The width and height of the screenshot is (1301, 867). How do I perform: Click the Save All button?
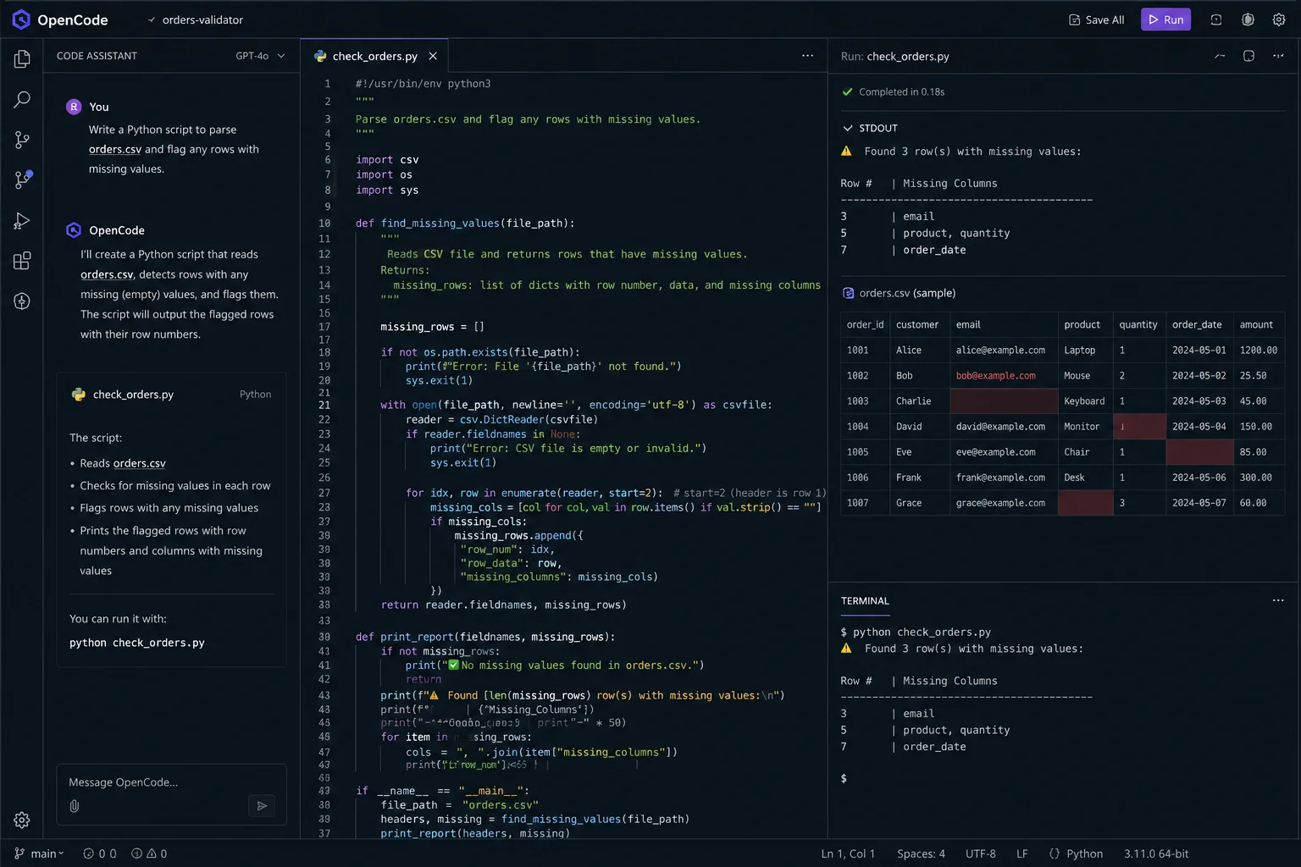[1097, 19]
